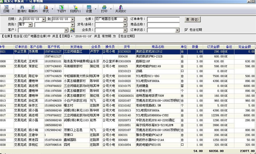The image size is (256, 154).
Task: Sort by the 商品名称 column header
Action: click(158, 47)
